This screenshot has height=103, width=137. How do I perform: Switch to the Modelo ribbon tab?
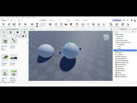pos(77,20)
